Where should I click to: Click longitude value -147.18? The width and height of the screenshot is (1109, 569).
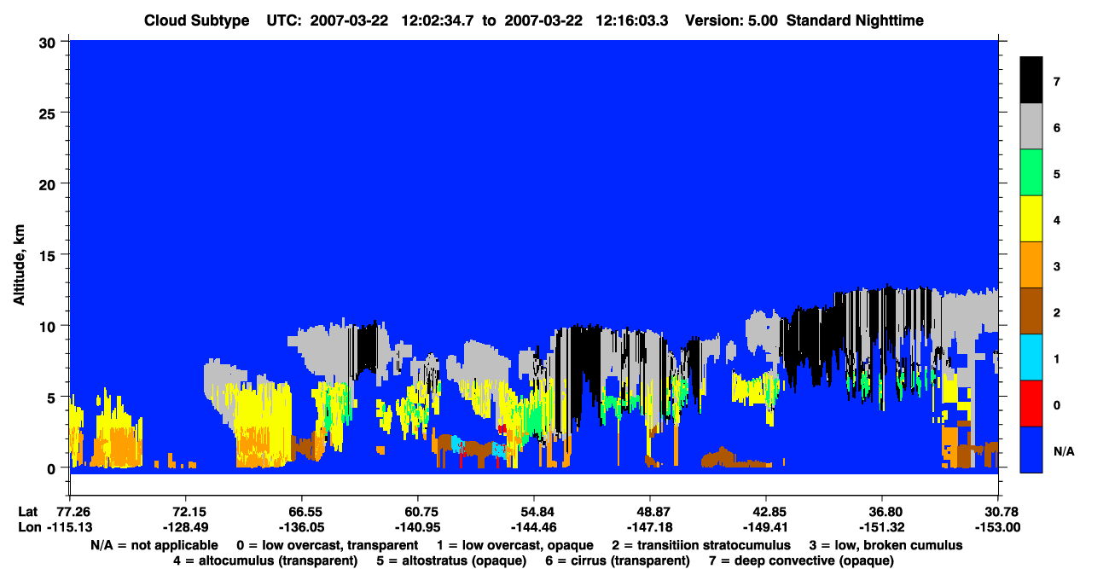650,526
